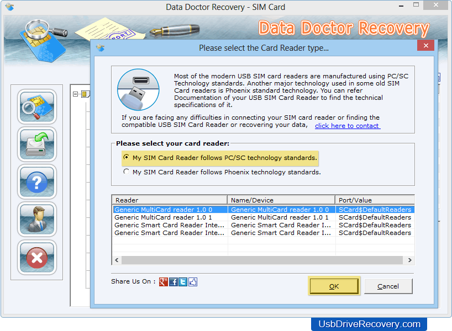Share on Twitter
The width and height of the screenshot is (452, 331).
(183, 282)
